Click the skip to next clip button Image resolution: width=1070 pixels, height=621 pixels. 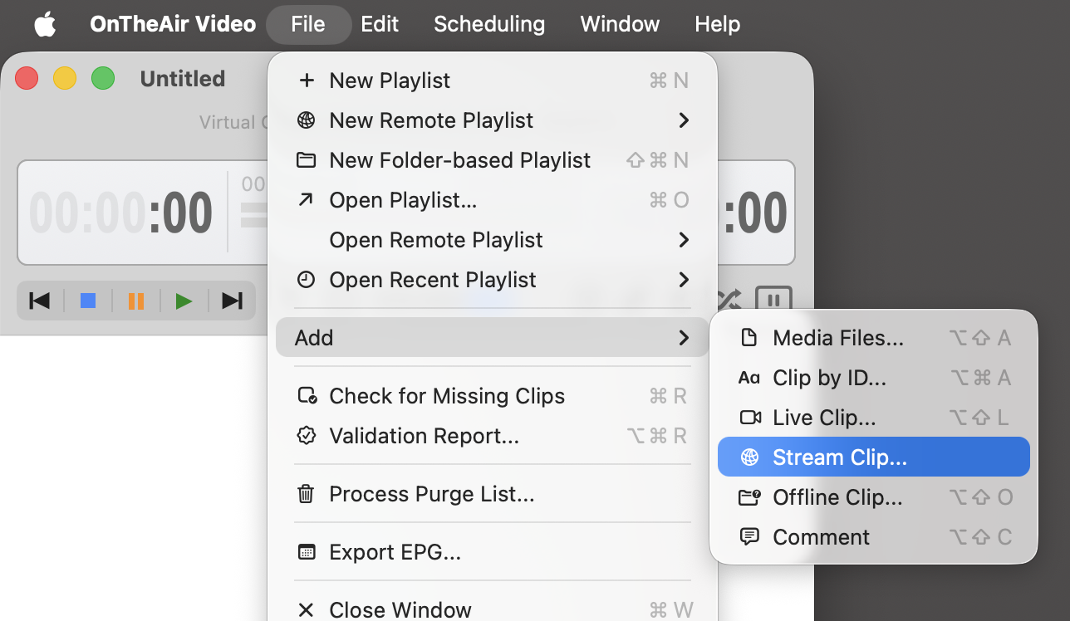(x=233, y=301)
